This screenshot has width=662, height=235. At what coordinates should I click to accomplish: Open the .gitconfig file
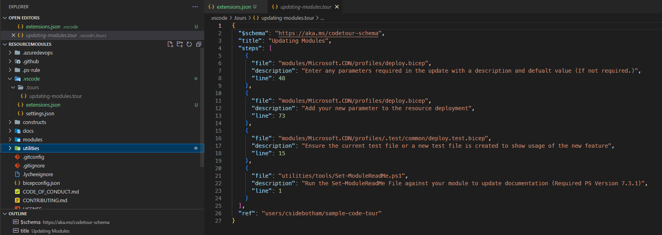tap(33, 157)
